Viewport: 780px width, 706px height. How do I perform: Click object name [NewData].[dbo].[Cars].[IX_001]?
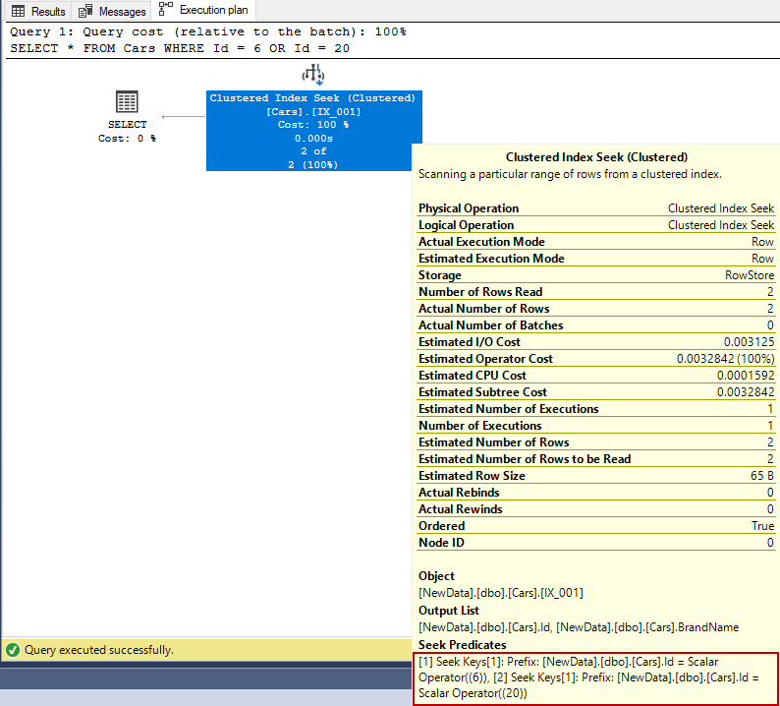pos(500,593)
